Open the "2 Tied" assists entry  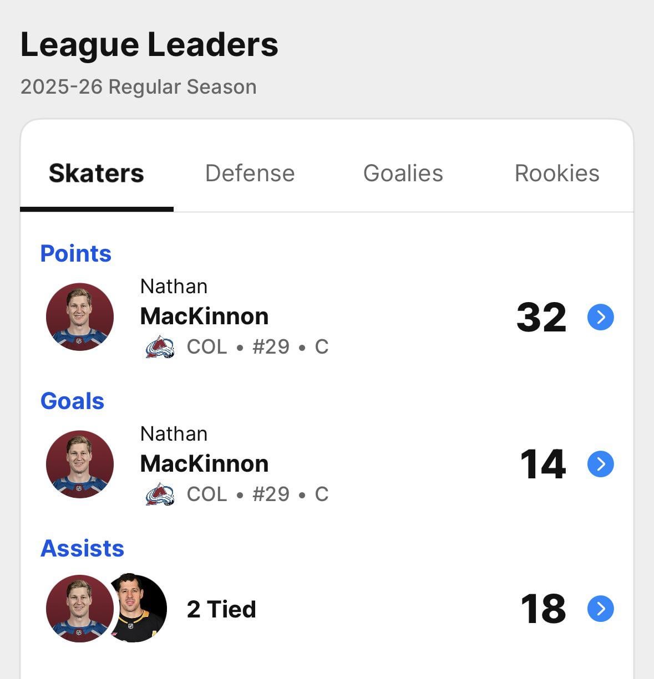(221, 610)
